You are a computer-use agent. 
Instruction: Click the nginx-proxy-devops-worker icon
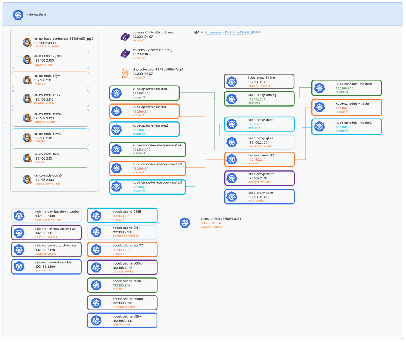point(19,233)
